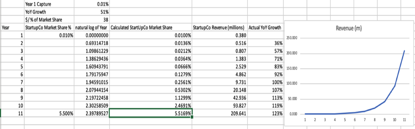Click the YoY growth cell 71%
The image size is (415, 129).
coord(266,58)
